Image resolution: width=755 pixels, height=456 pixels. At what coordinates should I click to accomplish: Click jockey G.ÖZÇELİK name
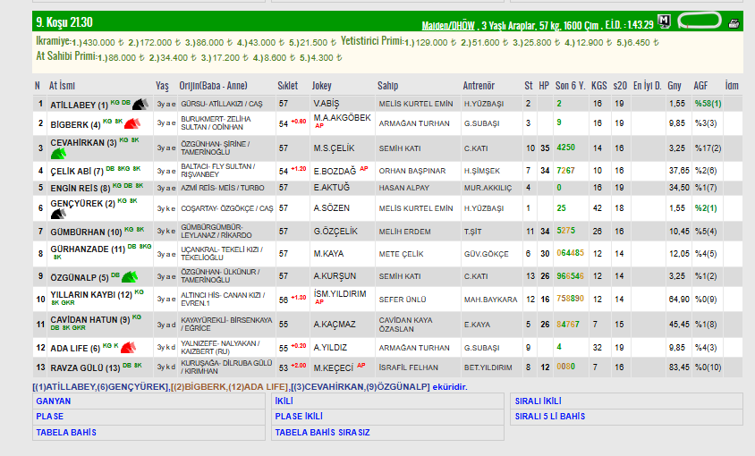335,232
